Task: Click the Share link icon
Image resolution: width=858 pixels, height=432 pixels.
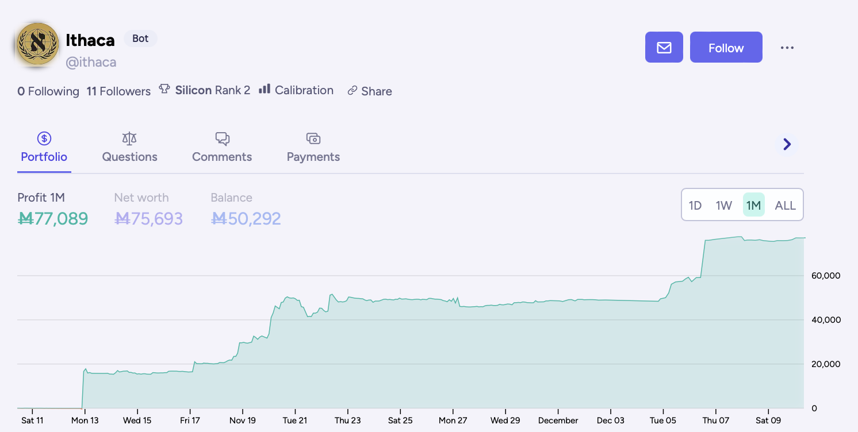Action: tap(353, 91)
